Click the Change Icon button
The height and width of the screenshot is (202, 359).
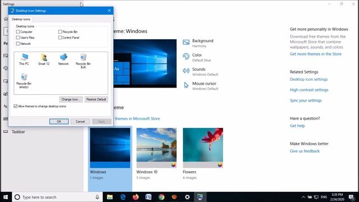coord(71,99)
